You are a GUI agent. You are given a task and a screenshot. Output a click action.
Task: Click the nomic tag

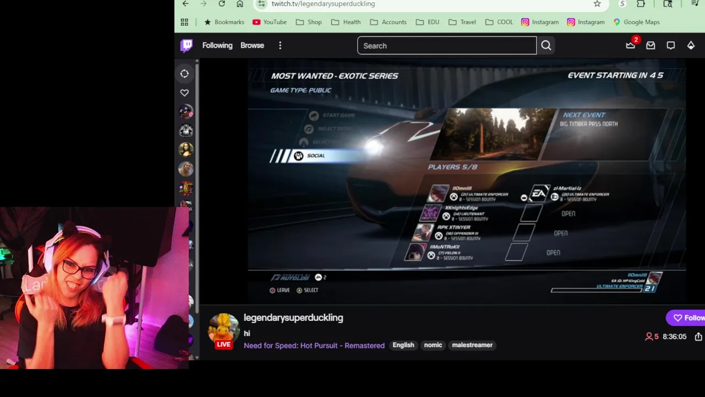tap(433, 345)
